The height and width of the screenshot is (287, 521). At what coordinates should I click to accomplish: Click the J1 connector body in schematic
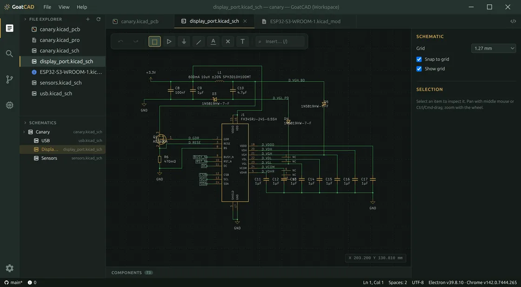pyautogui.click(x=235, y=163)
